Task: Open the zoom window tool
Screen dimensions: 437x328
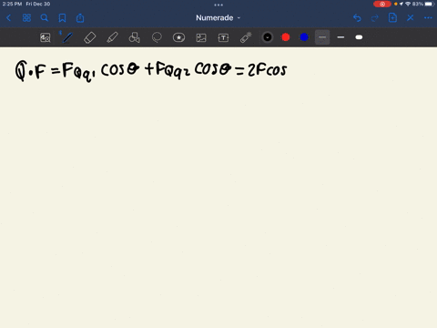Action: [46, 37]
